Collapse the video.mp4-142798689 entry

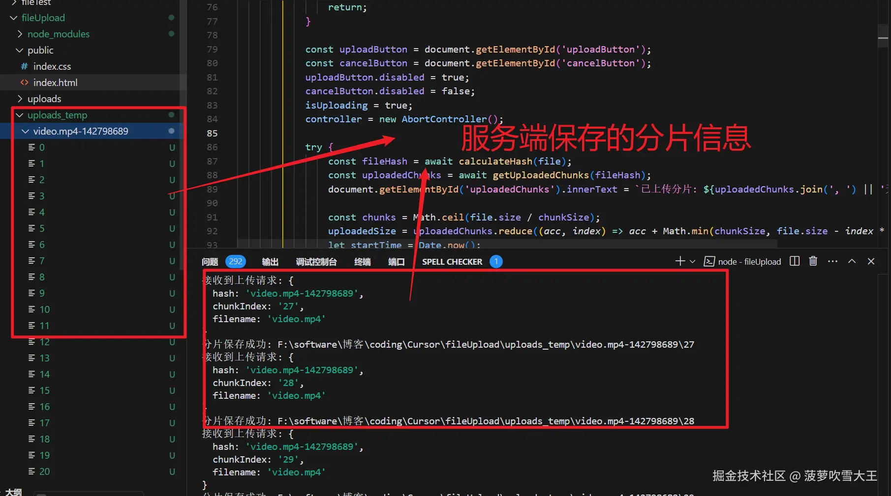click(x=26, y=131)
